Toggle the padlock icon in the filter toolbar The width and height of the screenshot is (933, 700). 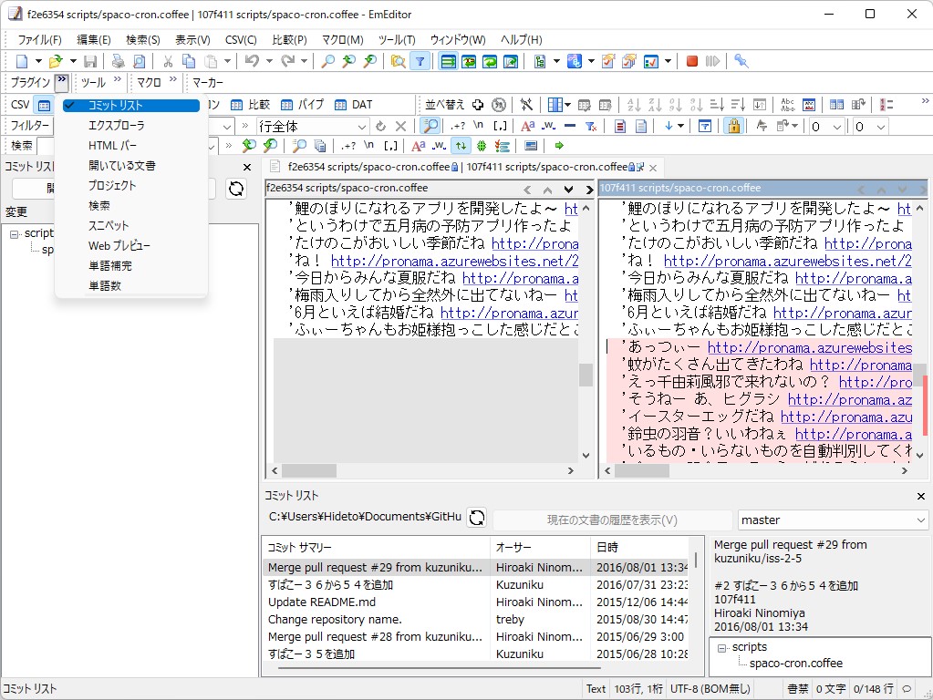(x=732, y=126)
